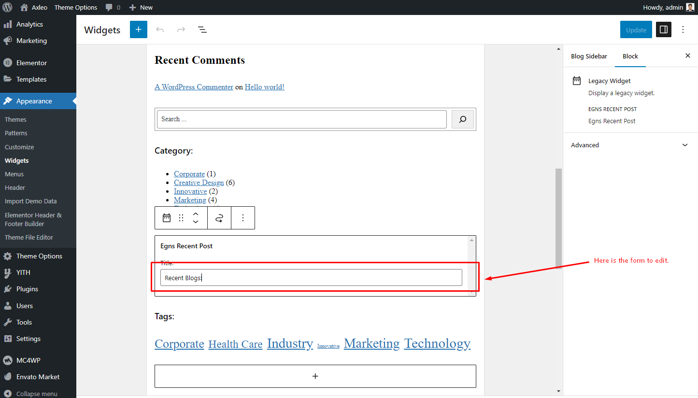Click the Legacy Widget calendar icon in toolbar
Screen dimensions: 698x398
(167, 218)
